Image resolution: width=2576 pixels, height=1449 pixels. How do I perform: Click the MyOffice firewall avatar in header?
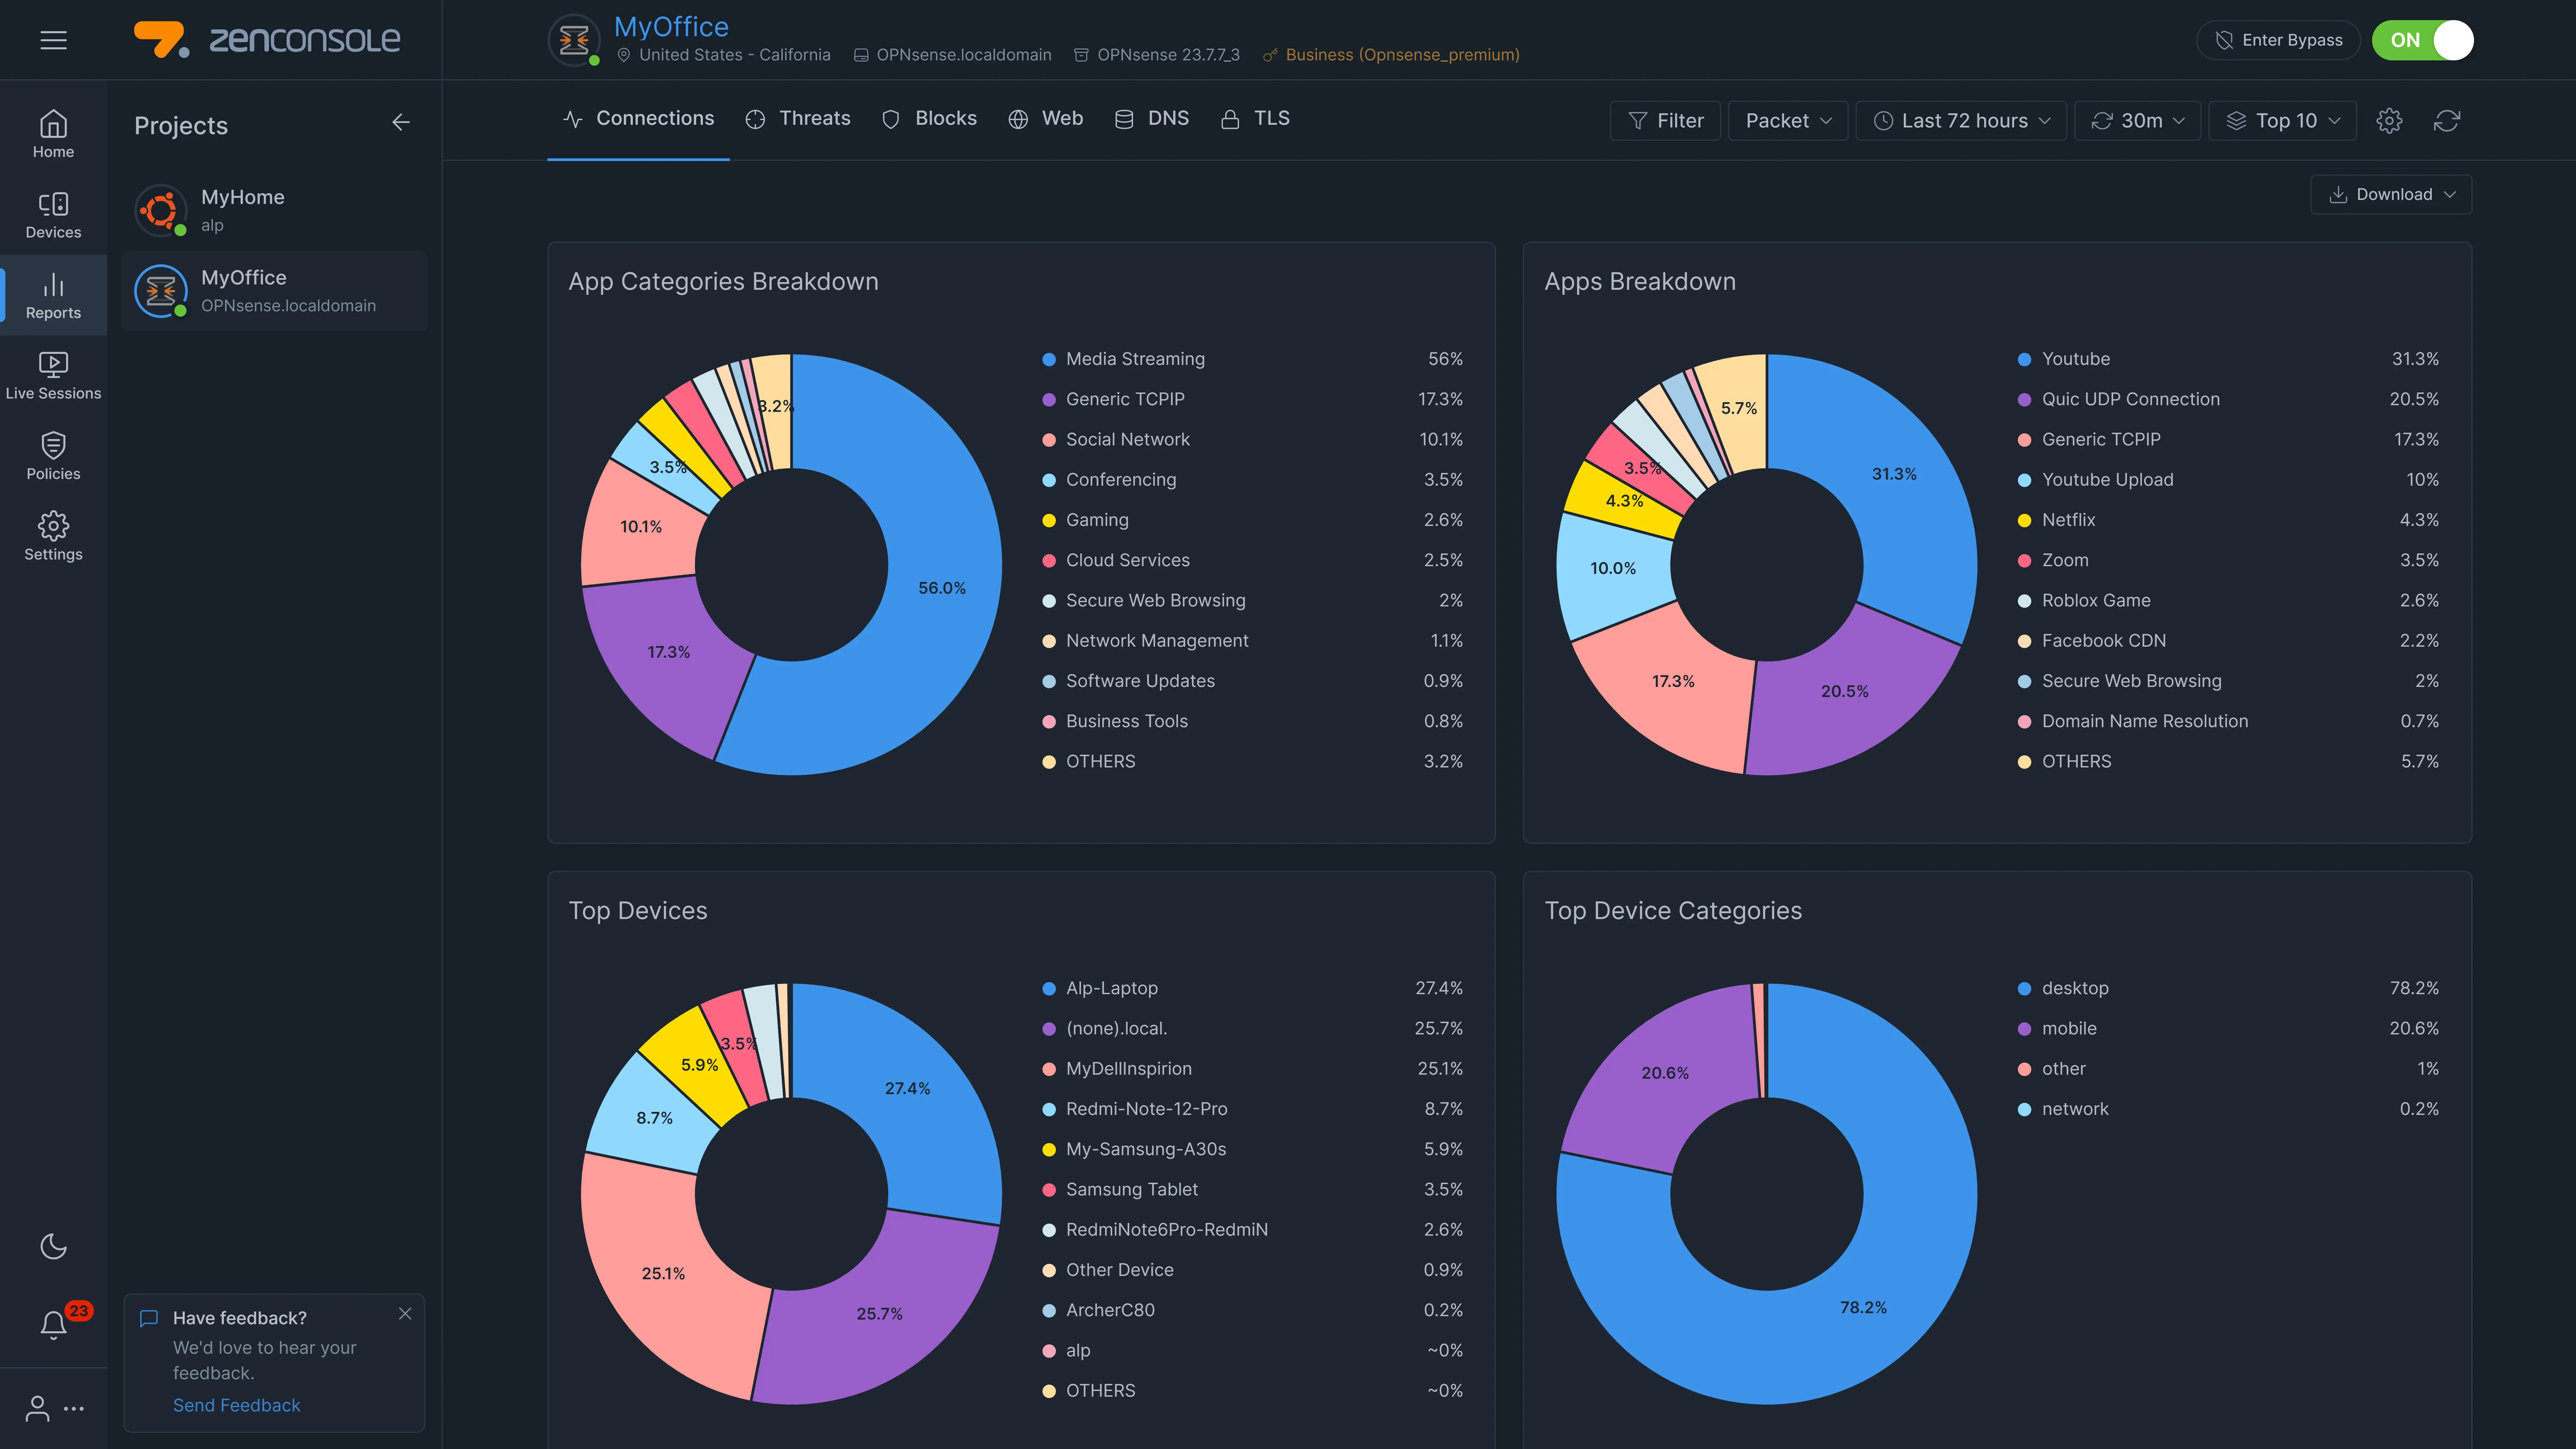(574, 40)
